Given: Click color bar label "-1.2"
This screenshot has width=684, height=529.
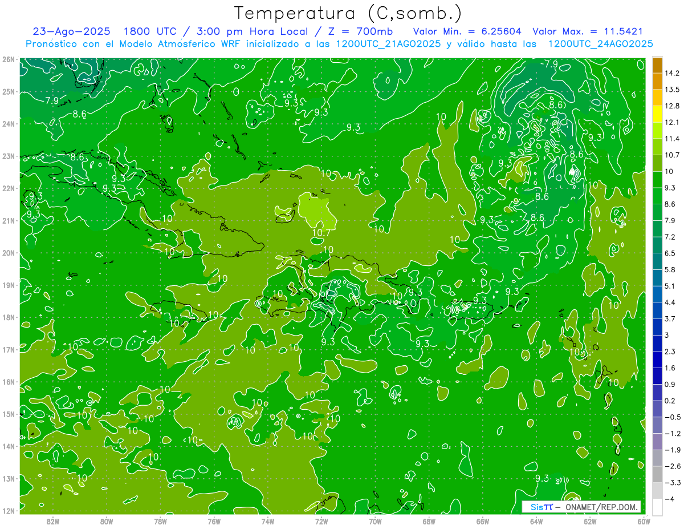Looking at the screenshot, I should pos(673,434).
